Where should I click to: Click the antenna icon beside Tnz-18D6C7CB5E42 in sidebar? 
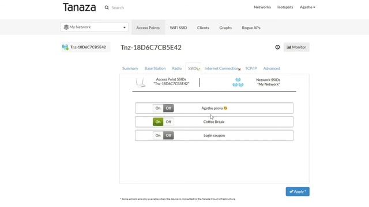click(x=65, y=47)
